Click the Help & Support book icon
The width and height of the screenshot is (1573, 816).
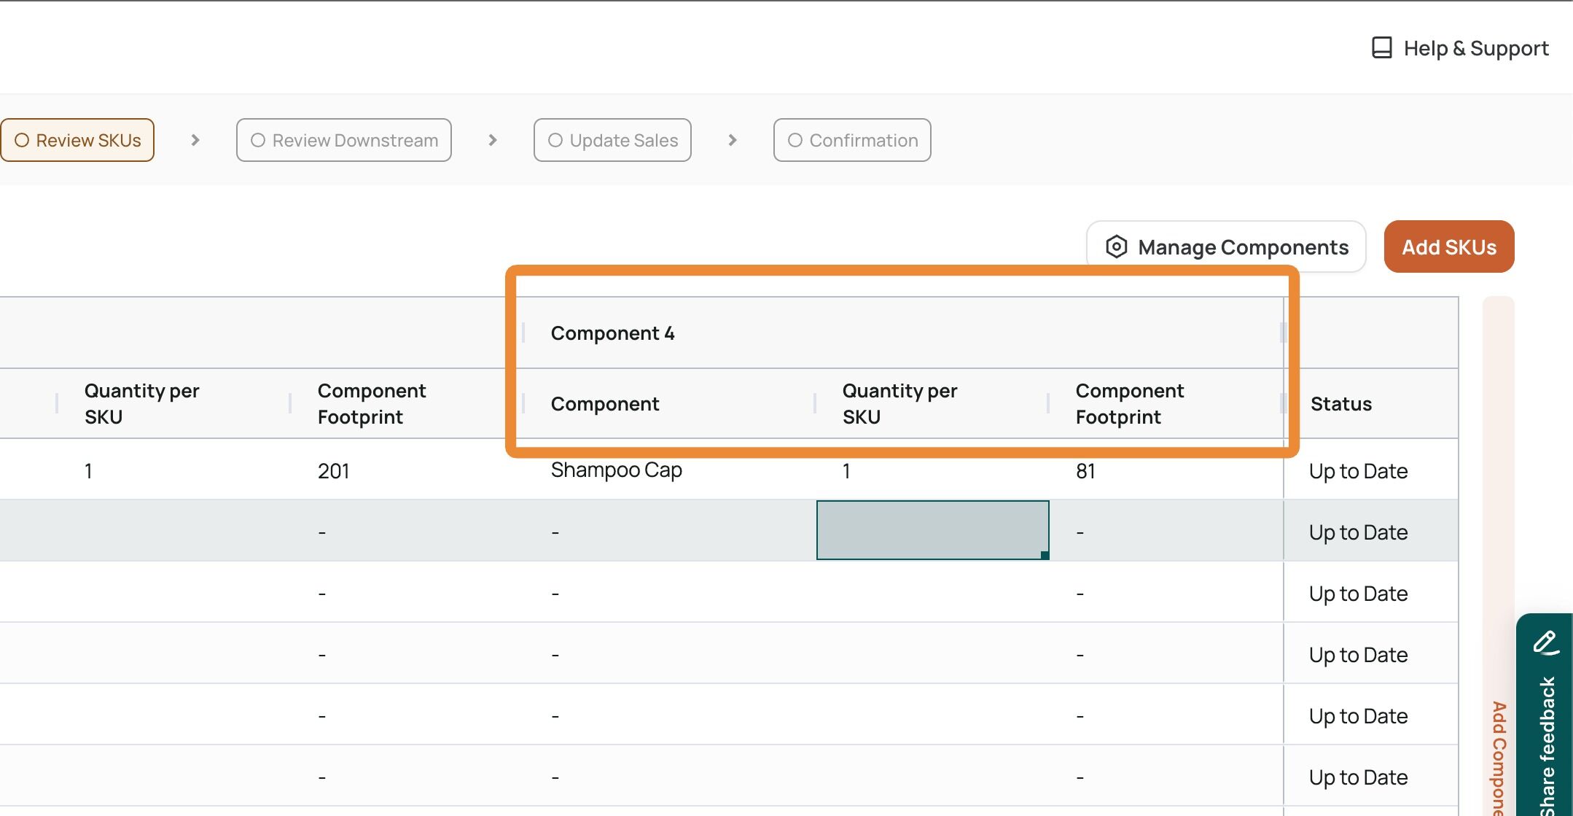coord(1381,48)
